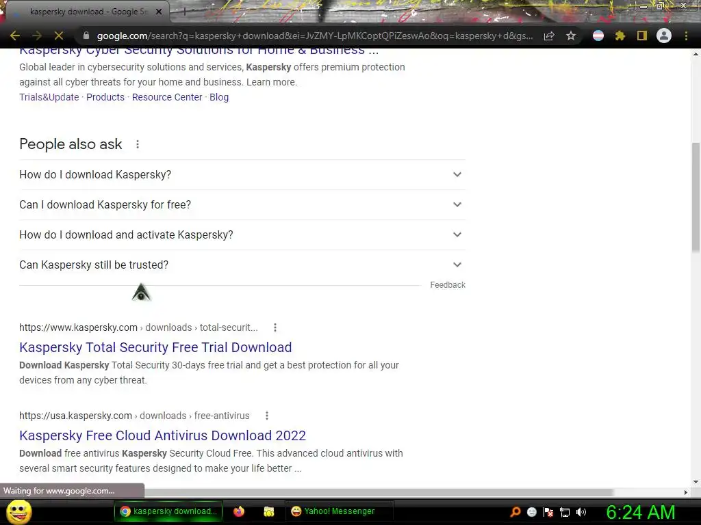Open the Blog sitelink

tap(219, 97)
